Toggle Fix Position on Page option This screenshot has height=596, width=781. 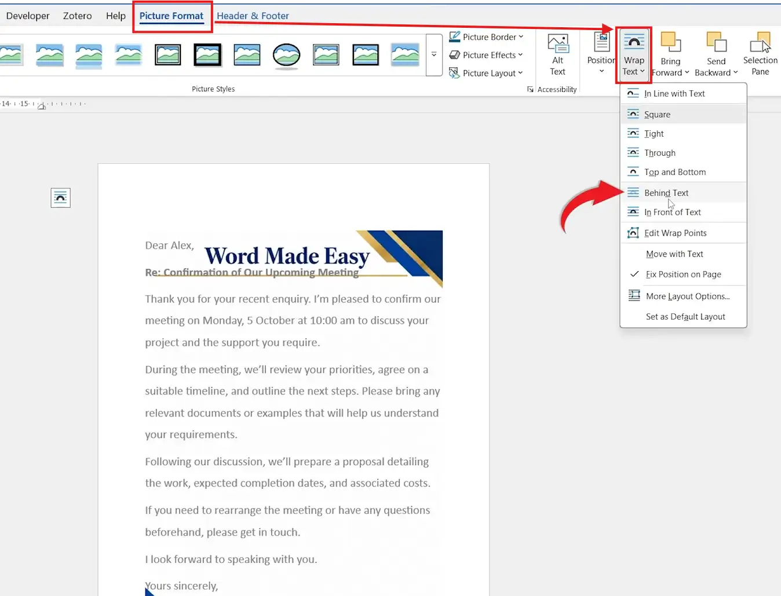pos(684,275)
